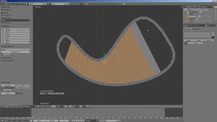Open the All Scenes dropdown in outliner
The width and height of the screenshot is (217, 122).
click(x=206, y=7)
